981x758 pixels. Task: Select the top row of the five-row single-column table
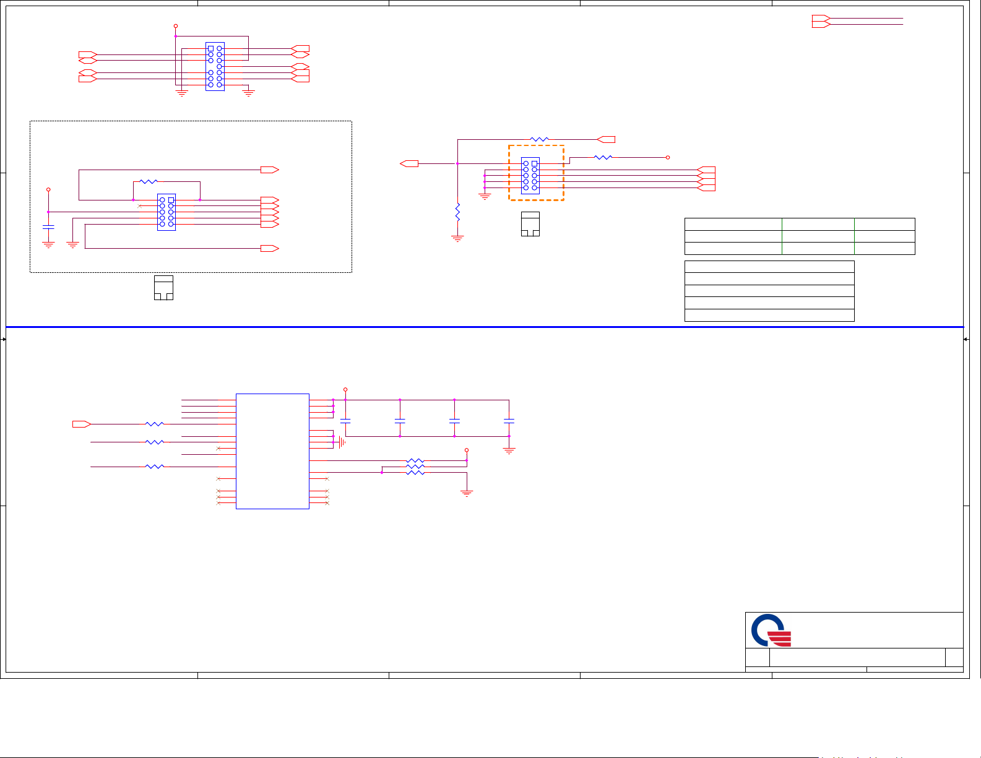(x=769, y=267)
